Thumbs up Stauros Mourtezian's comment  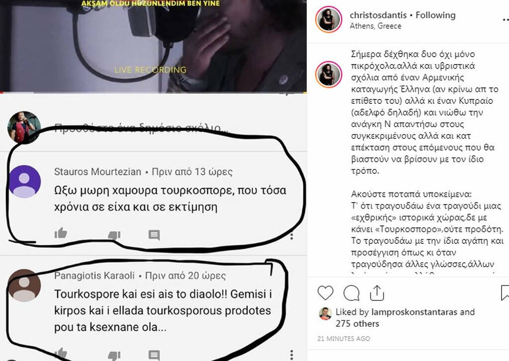coord(61,233)
